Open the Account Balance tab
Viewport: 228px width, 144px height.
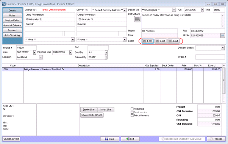point(12,25)
